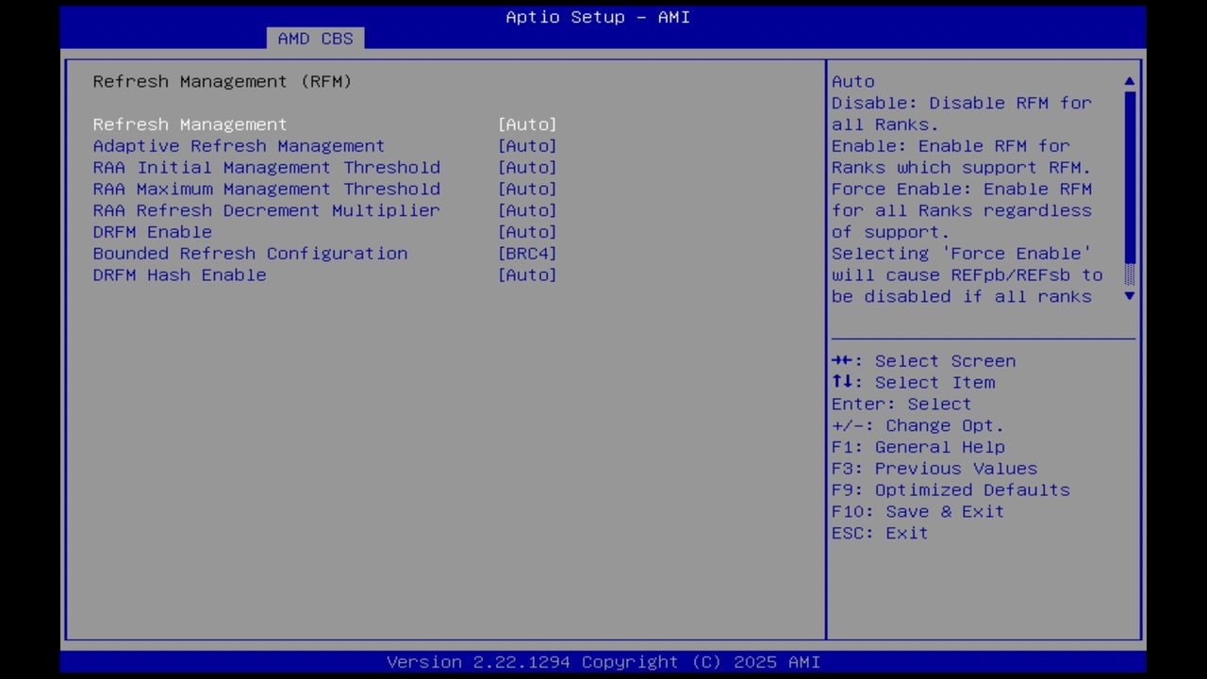Highlight the DRFM Enable row
Viewport: 1207px width, 679px height.
[152, 231]
